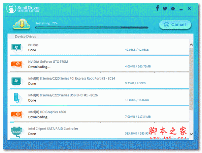Click the Downloading status under NVIDIA GeForce
Image resolution: width=202 pixels, height=153 pixels.
pos(39,67)
